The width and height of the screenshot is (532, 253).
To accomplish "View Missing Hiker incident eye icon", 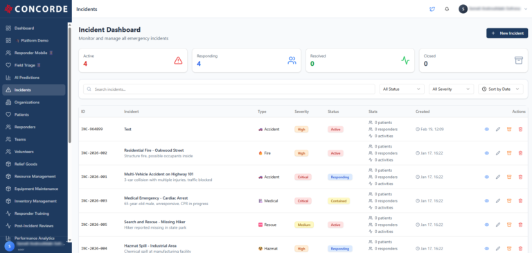I will (487, 225).
